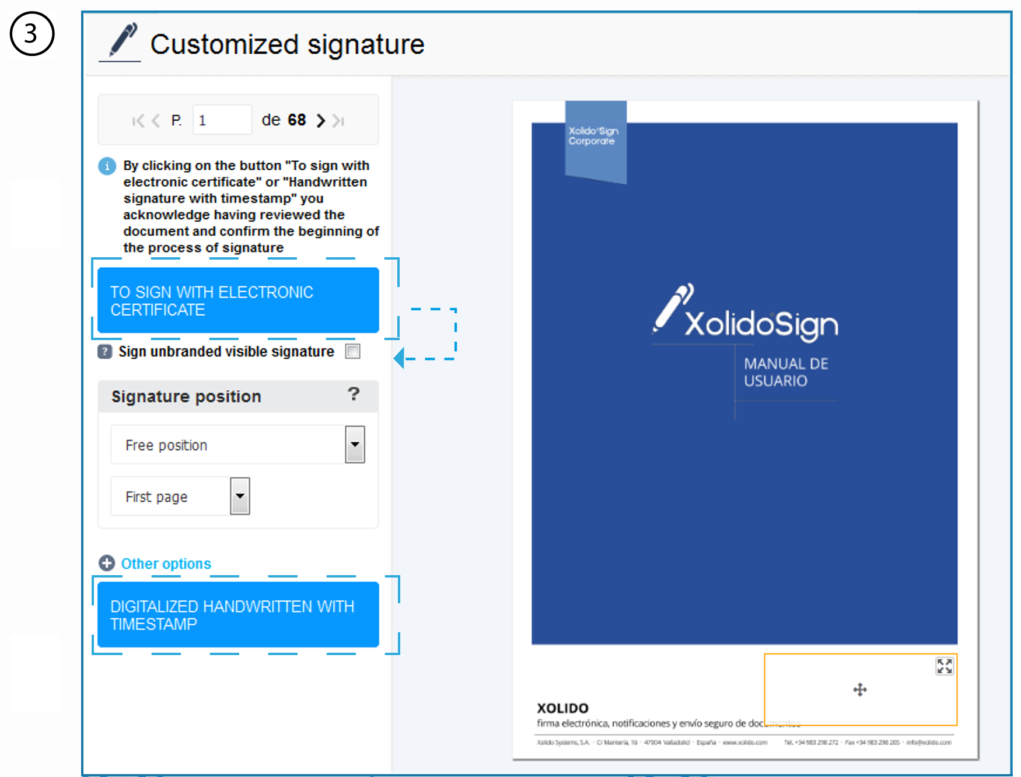Click the XolidoSign manual page preview
This screenshot has height=777, width=1021.
tap(745, 430)
